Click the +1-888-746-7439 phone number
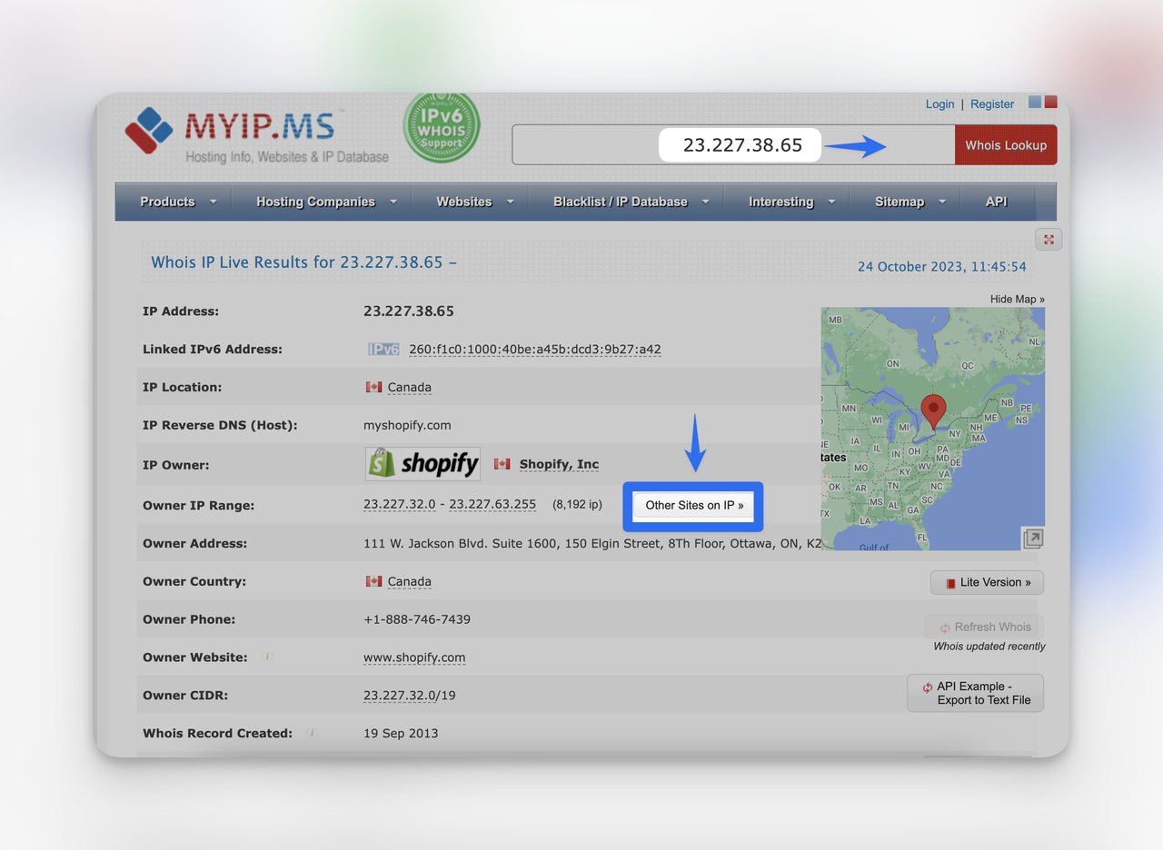The width and height of the screenshot is (1163, 850). pos(417,619)
